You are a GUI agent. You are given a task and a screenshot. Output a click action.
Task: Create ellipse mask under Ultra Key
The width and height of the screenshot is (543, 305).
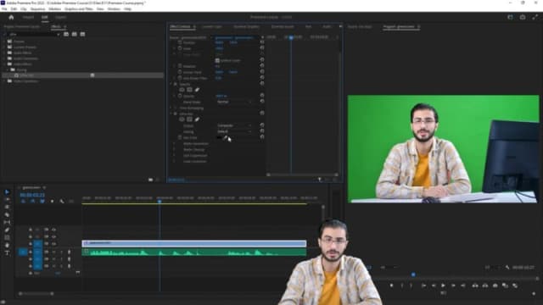pyautogui.click(x=182, y=119)
